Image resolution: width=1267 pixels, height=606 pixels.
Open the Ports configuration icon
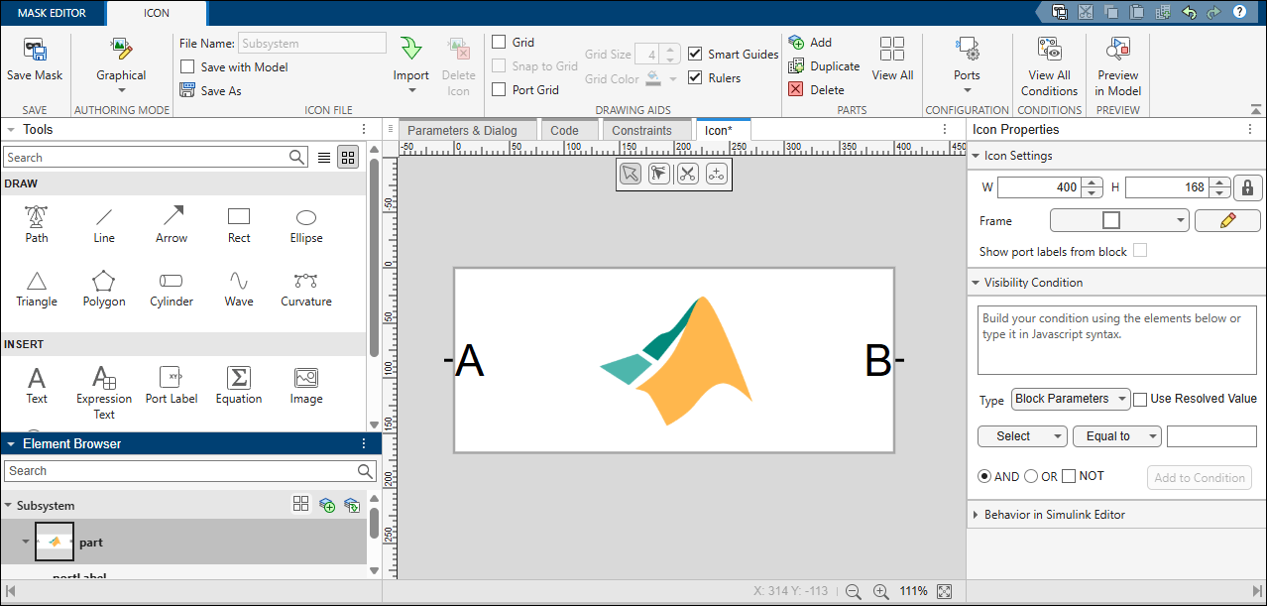point(967,49)
